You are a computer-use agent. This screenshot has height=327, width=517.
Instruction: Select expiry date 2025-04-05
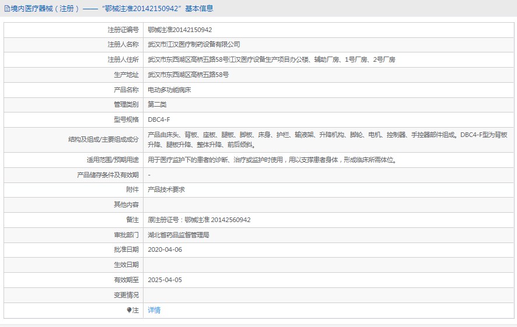(165, 280)
